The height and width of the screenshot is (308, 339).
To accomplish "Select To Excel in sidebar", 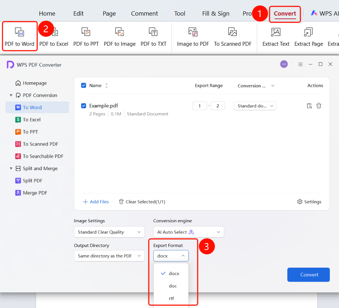I will 28,119.
